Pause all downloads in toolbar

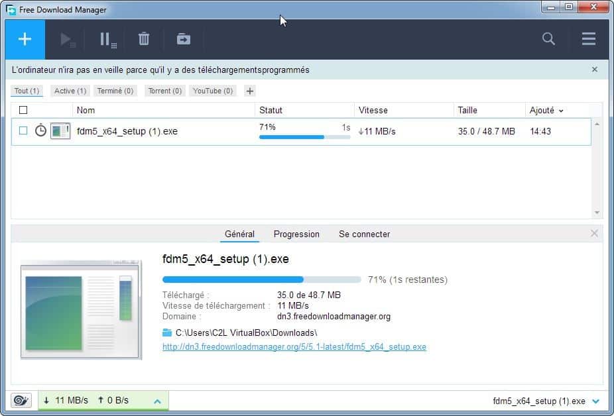click(108, 40)
